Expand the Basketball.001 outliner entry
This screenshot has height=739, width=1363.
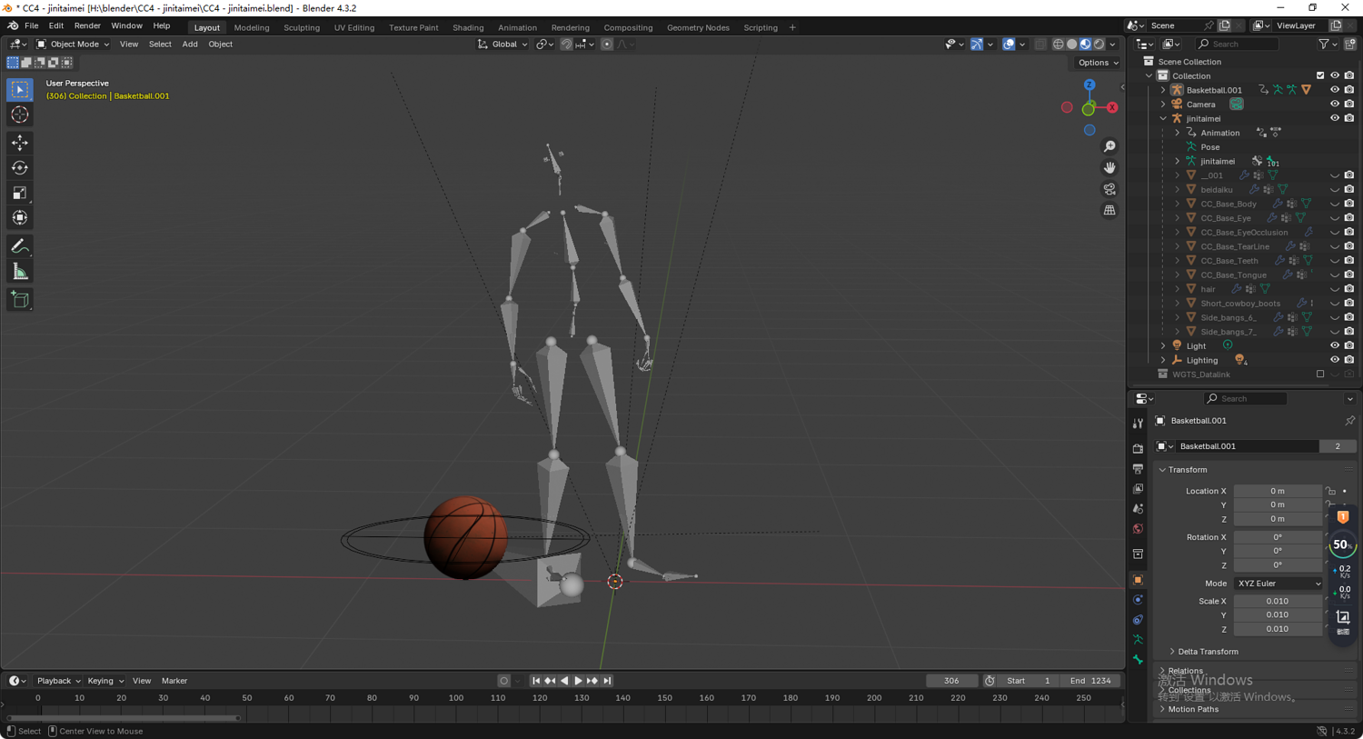coord(1163,90)
